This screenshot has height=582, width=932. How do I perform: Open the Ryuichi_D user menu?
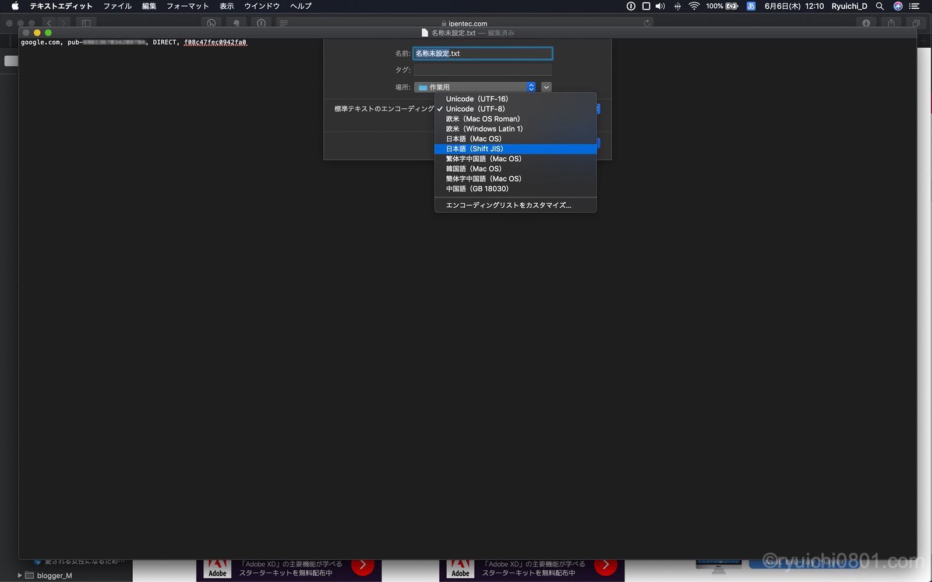pos(849,6)
